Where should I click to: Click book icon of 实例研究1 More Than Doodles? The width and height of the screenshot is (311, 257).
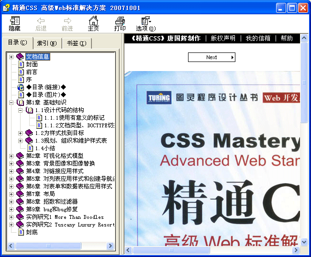pyautogui.click(x=20, y=217)
